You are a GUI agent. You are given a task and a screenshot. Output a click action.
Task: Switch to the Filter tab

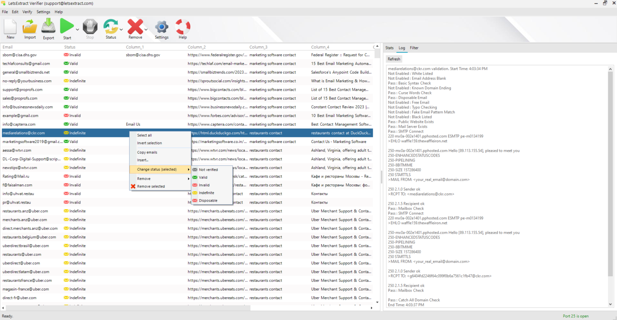pos(414,48)
